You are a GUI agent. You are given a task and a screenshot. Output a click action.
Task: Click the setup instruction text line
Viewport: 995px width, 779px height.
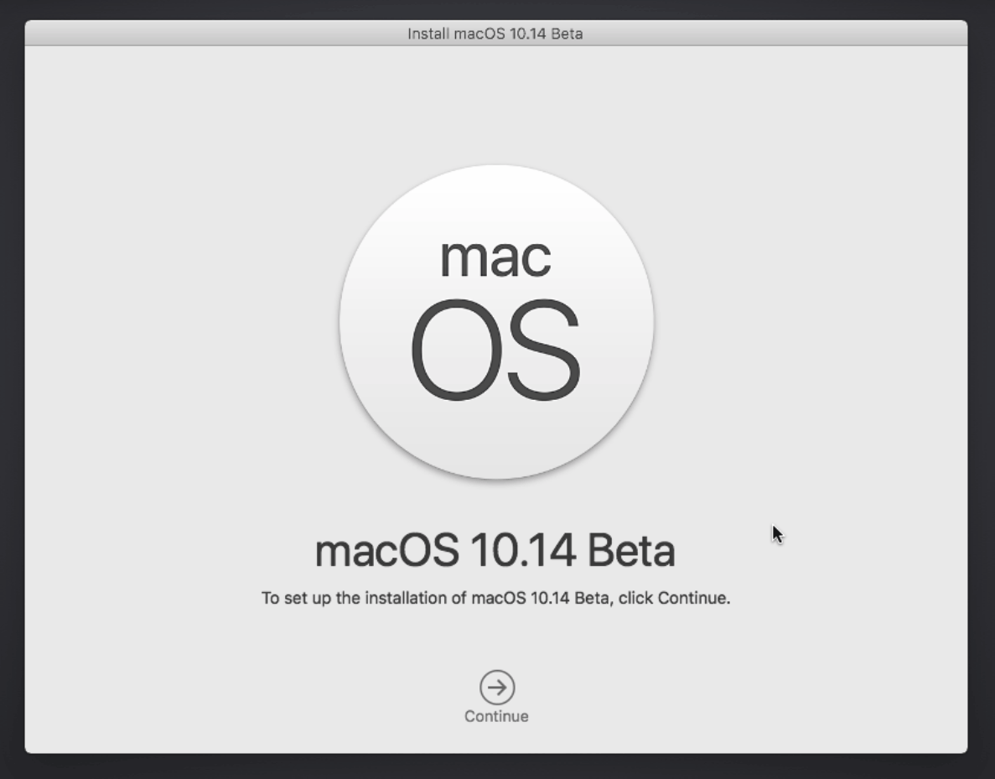click(495, 598)
